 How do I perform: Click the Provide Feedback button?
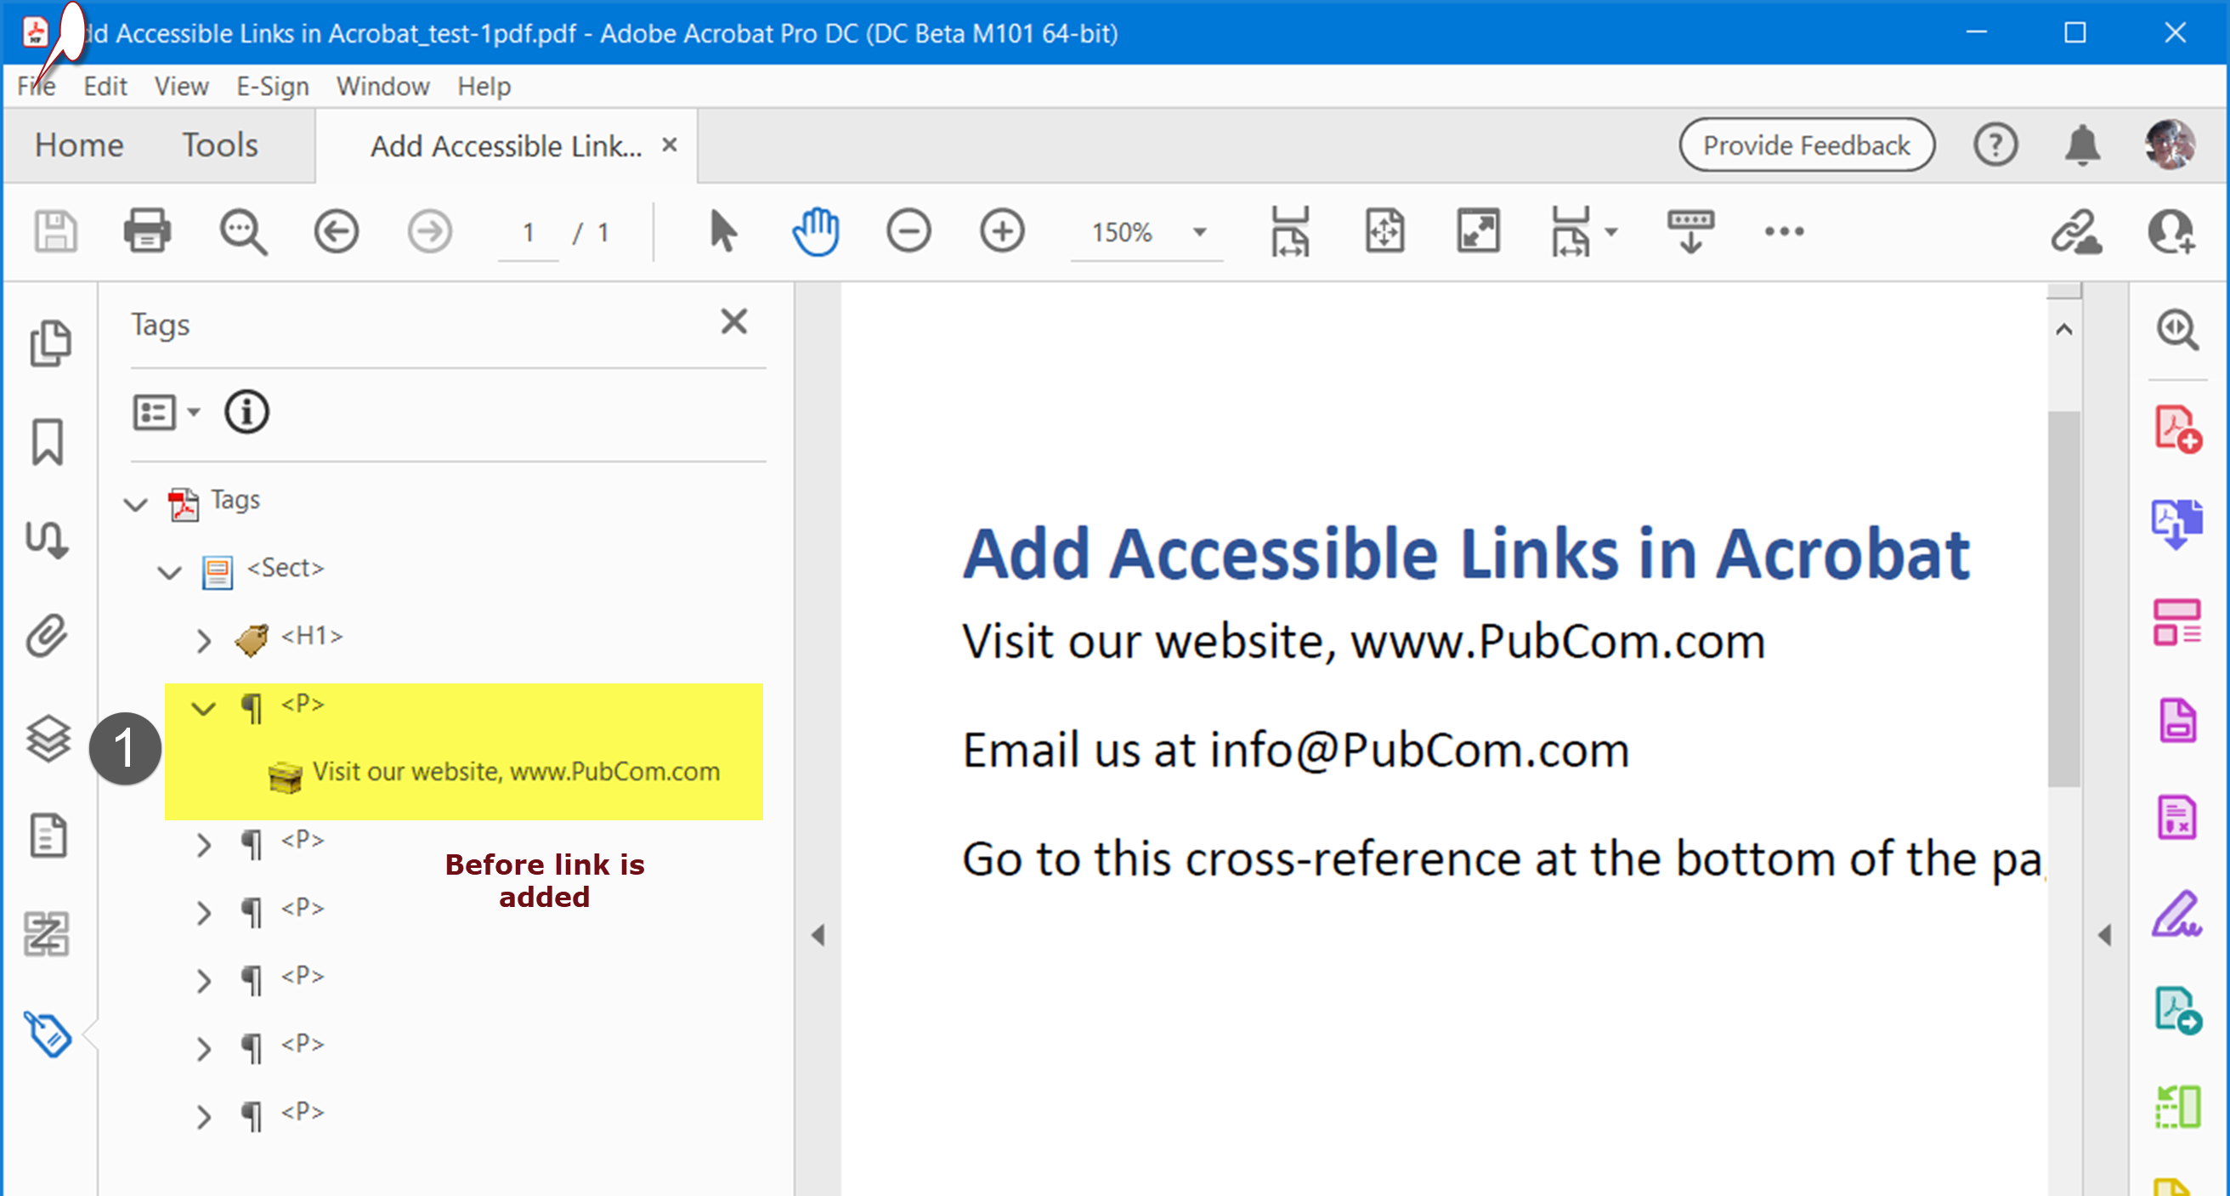[x=1807, y=145]
